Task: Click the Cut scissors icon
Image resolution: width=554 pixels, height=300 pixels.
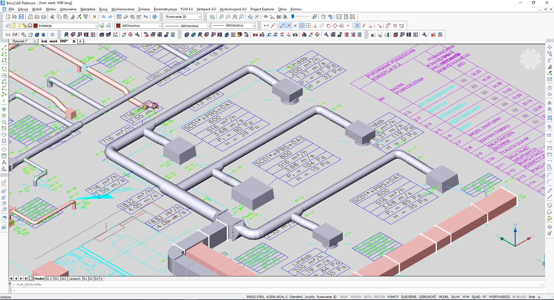Action: click(52, 17)
